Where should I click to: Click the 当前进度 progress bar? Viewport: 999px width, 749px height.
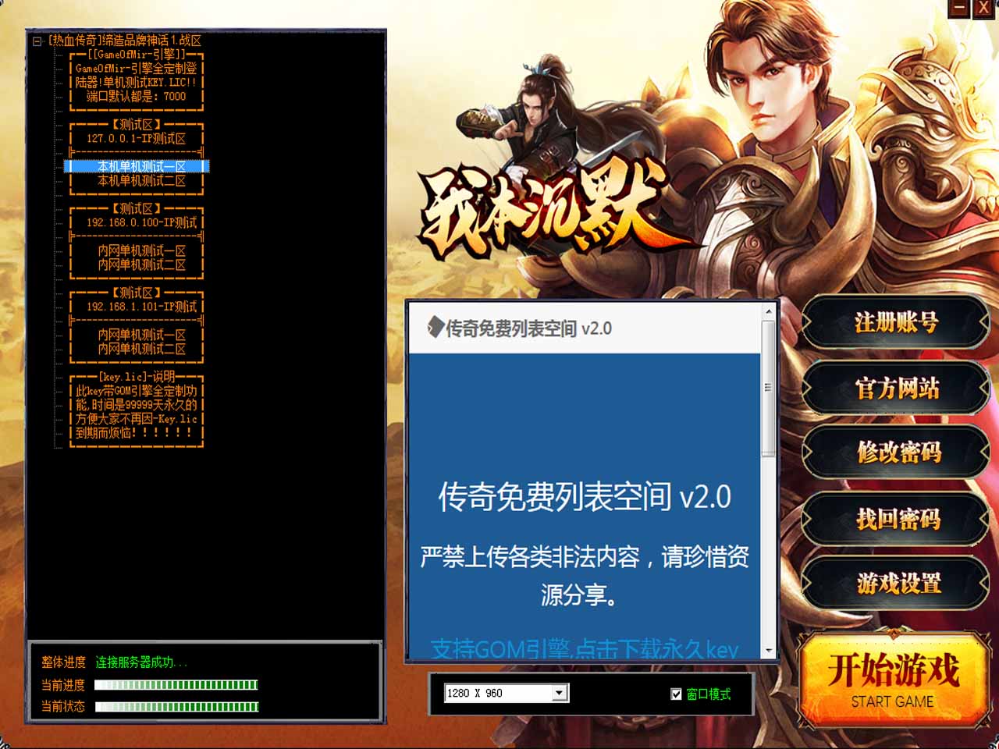(x=176, y=685)
